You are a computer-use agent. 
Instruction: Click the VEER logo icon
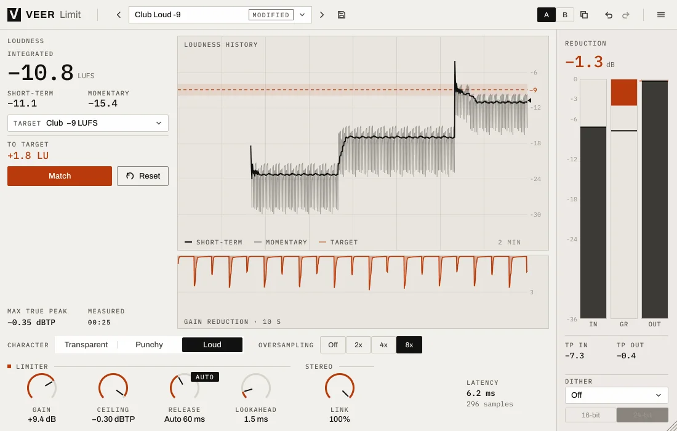(14, 15)
